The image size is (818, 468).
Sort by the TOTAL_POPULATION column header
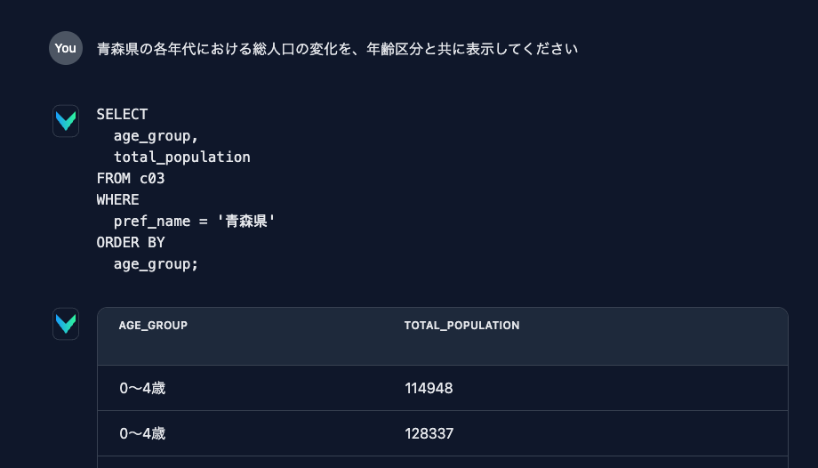point(461,326)
